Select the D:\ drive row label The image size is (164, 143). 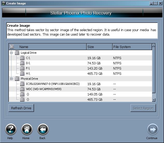[28, 63]
